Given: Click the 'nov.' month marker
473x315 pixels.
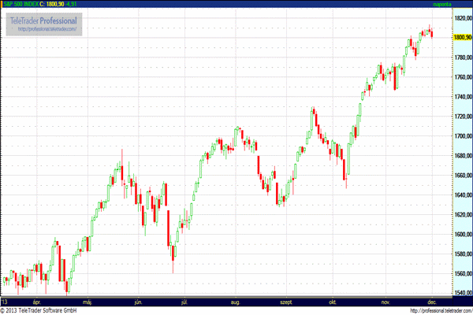Looking at the screenshot, I should tap(385, 302).
